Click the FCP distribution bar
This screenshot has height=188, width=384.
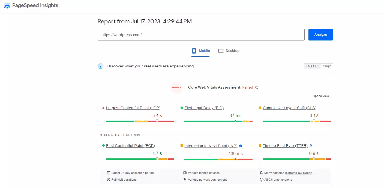[140, 159]
